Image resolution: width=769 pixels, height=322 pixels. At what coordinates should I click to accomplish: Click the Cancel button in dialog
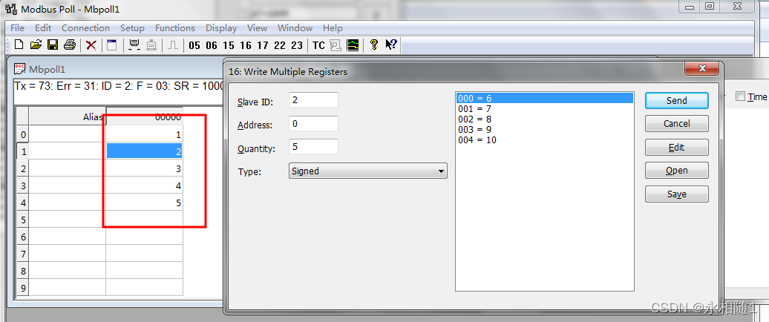676,124
